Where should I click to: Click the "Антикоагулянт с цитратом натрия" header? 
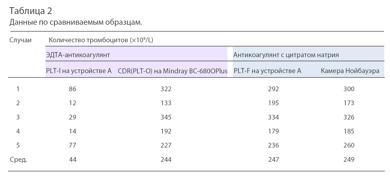pos(286,55)
